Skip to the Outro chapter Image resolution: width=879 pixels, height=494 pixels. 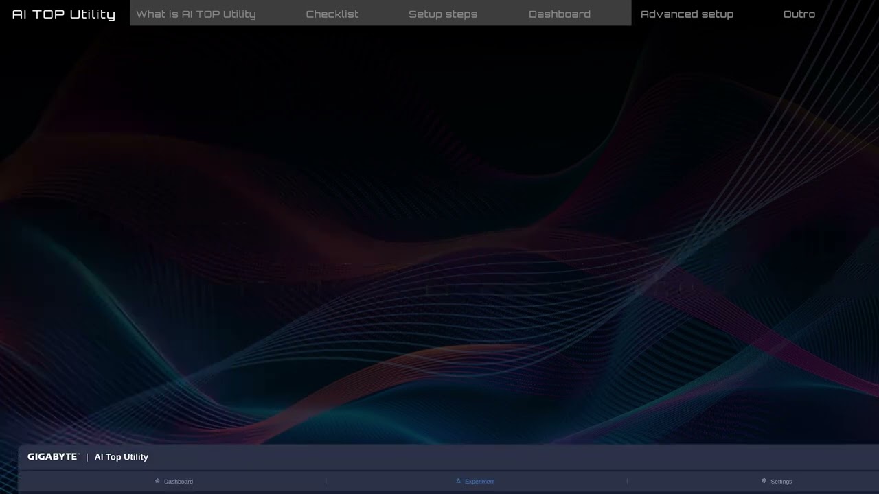pyautogui.click(x=799, y=14)
